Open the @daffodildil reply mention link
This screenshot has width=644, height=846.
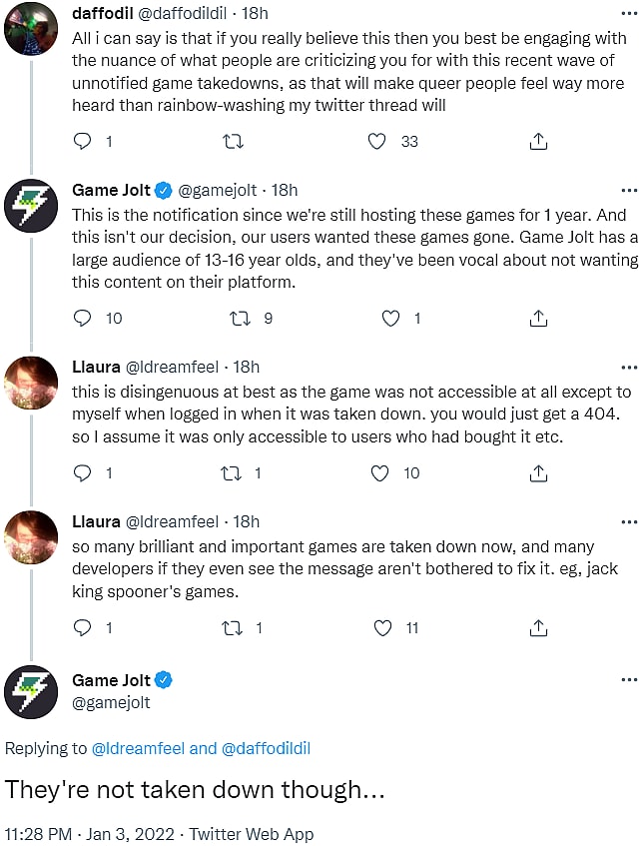click(x=269, y=748)
